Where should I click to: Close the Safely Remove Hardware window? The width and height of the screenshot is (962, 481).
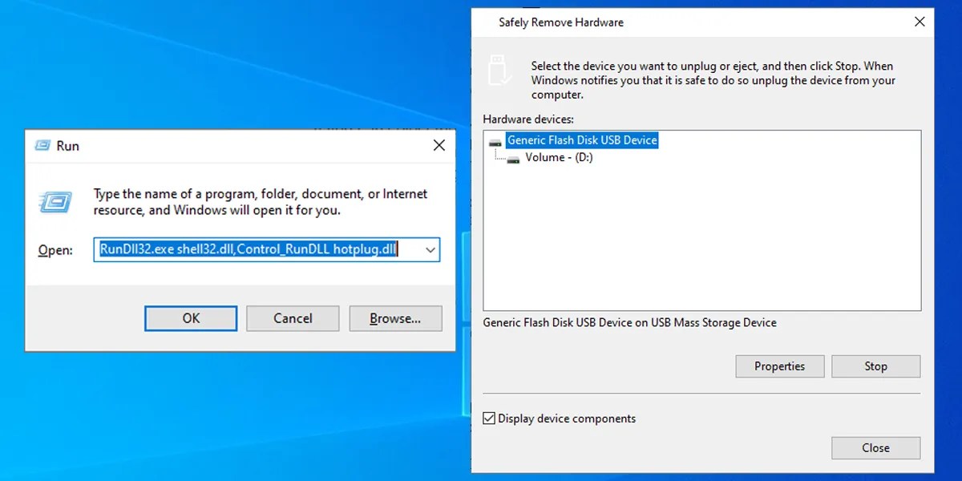[920, 22]
